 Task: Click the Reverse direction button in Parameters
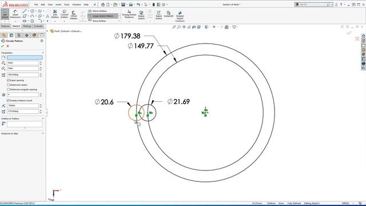tap(3, 57)
